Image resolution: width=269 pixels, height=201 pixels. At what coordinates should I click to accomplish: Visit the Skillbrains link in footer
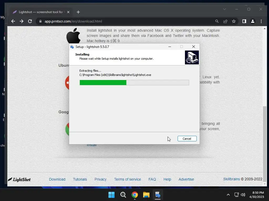231,179
